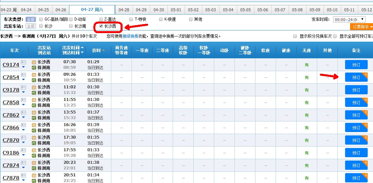Expand stop details arrow for C9178
373x183 pixels.
coord(23,92)
